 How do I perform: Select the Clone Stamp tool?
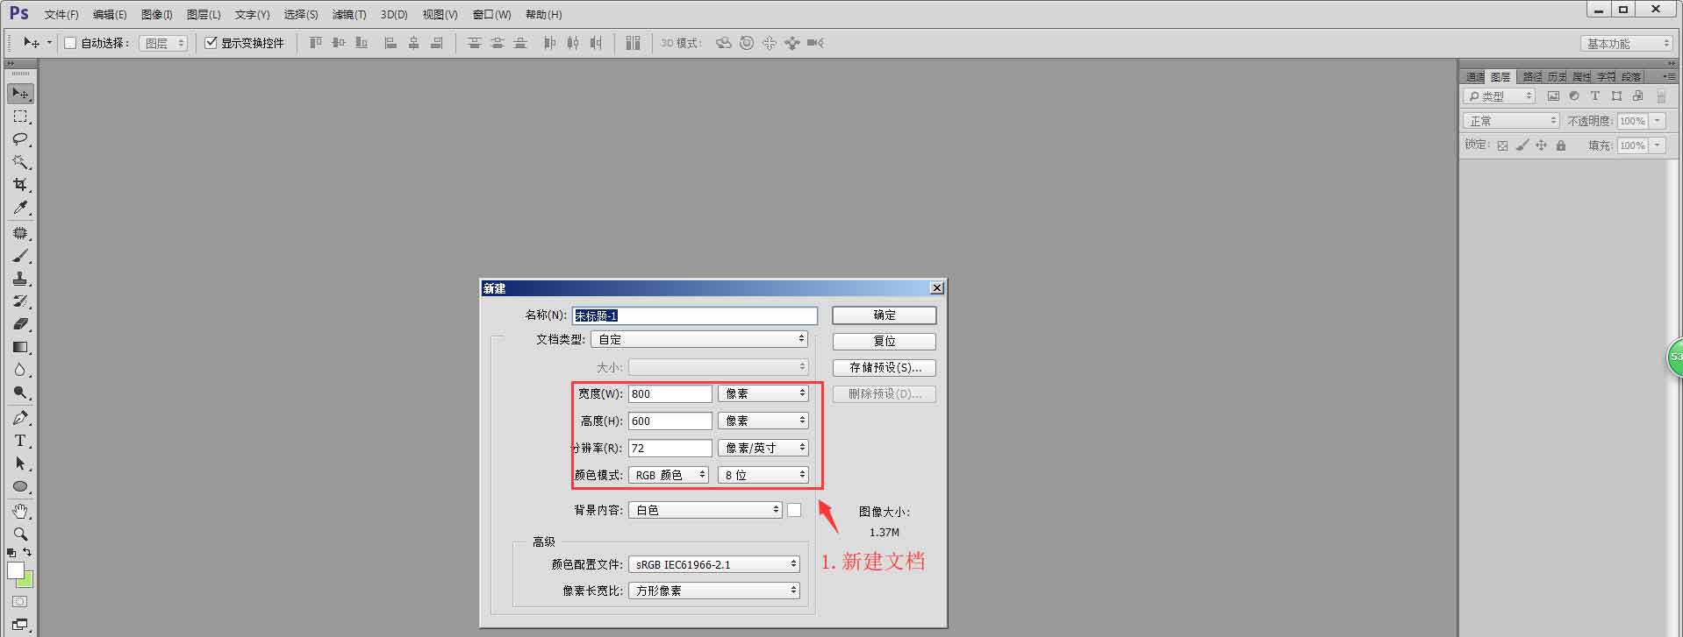20,279
